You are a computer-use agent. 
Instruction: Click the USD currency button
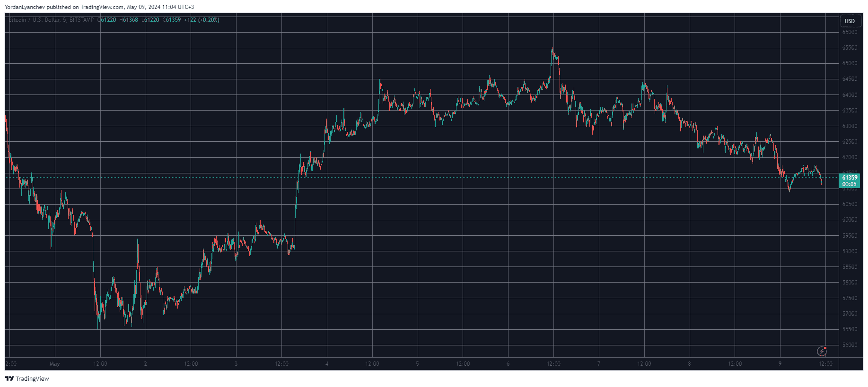pyautogui.click(x=850, y=21)
